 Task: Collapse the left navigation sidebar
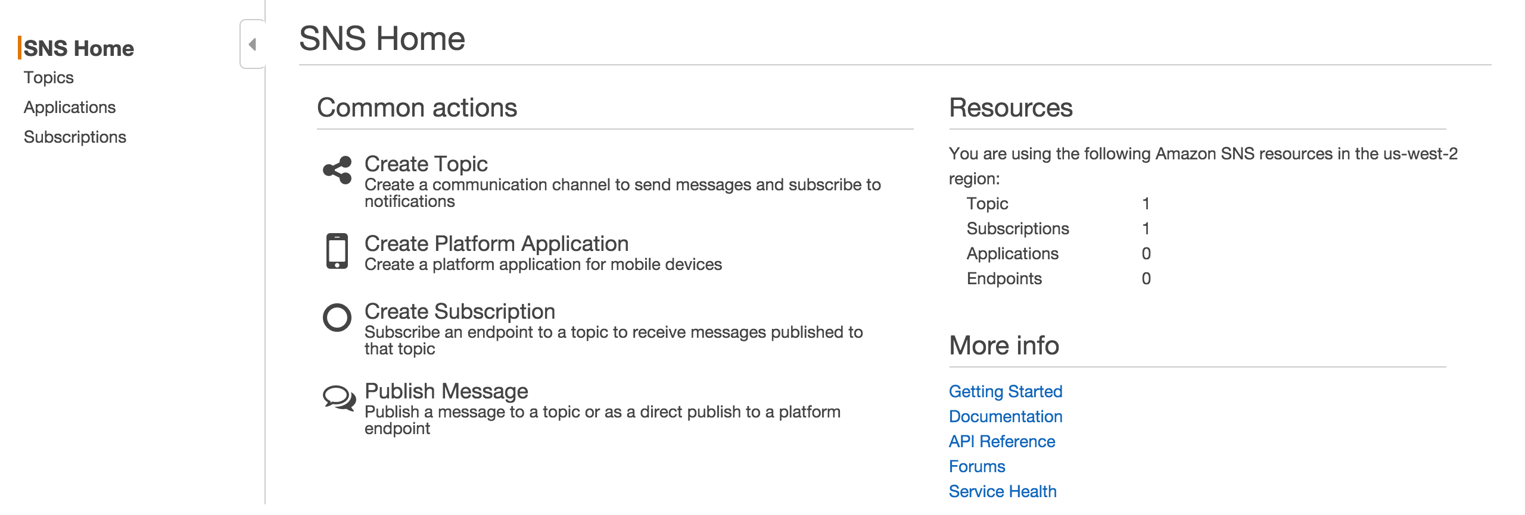tap(253, 44)
